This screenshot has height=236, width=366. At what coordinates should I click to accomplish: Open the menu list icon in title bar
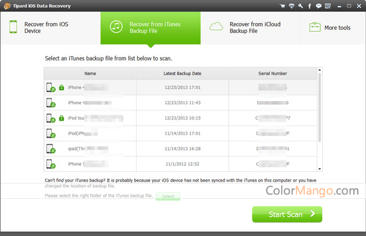(328, 6)
